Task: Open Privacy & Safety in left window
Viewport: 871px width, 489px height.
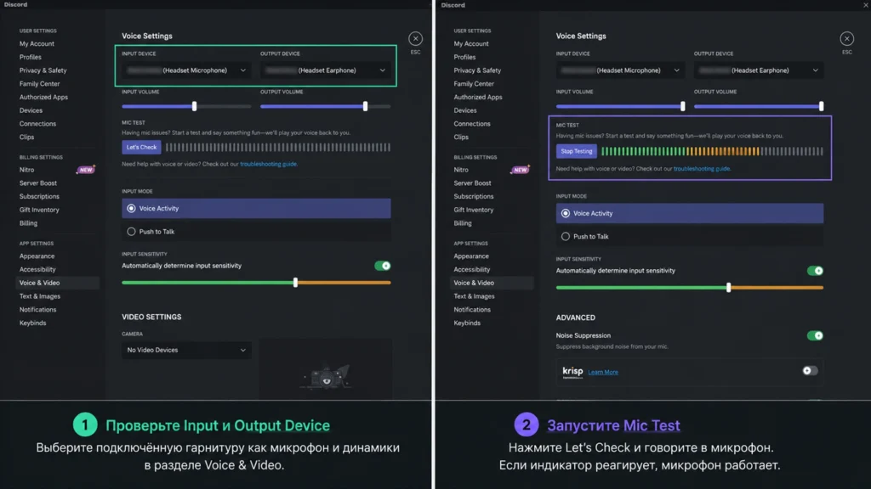Action: click(x=43, y=70)
